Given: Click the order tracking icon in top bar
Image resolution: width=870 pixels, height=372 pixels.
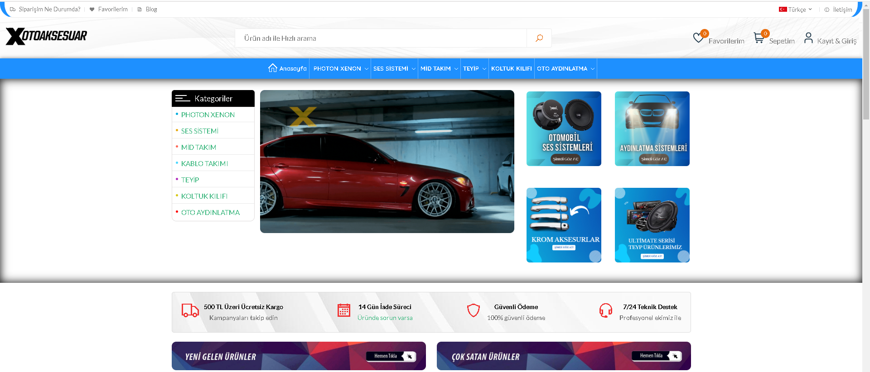Looking at the screenshot, I should coord(13,9).
